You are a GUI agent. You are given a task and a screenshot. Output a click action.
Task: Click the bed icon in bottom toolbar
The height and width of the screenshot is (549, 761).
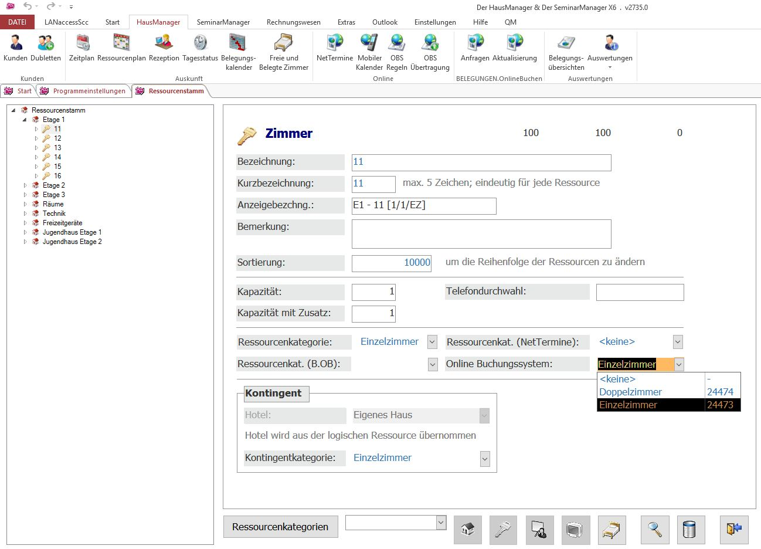tap(611, 530)
